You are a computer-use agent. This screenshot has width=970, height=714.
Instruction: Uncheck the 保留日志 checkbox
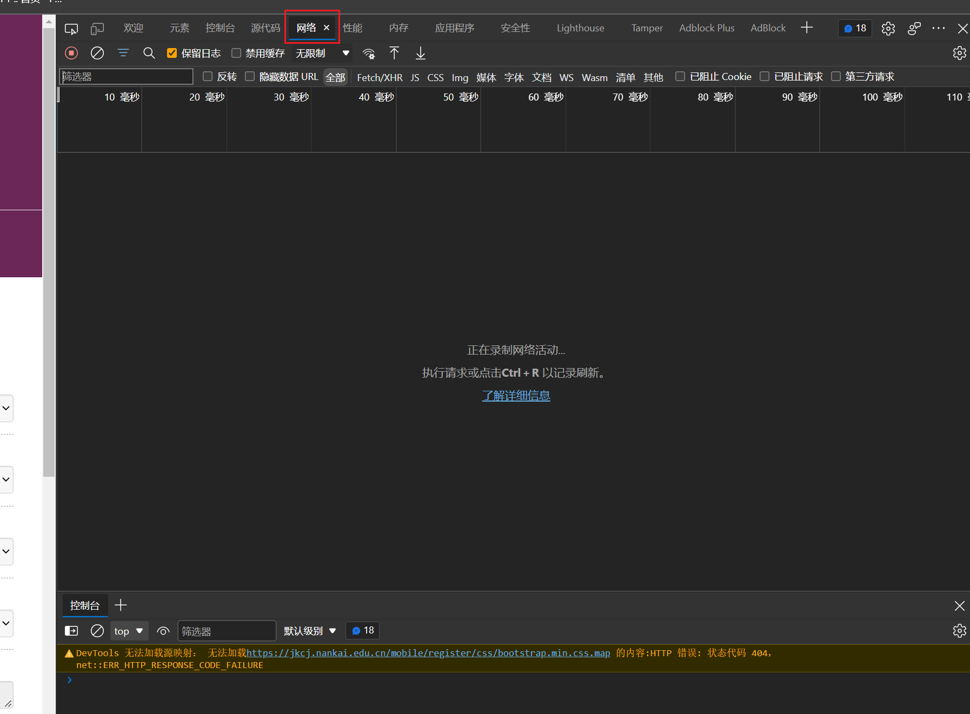[x=172, y=53]
